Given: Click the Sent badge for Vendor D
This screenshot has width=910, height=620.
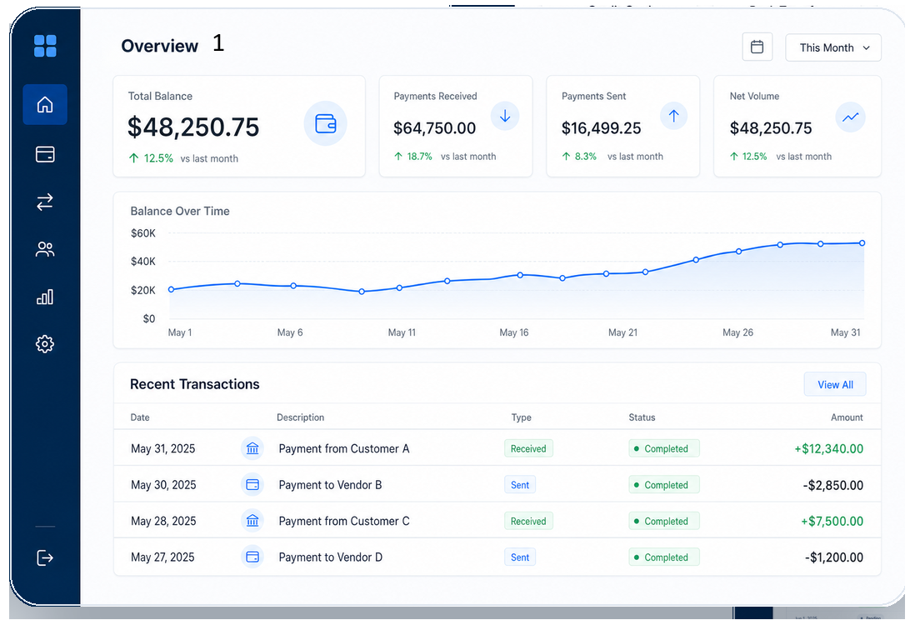Looking at the screenshot, I should point(520,557).
